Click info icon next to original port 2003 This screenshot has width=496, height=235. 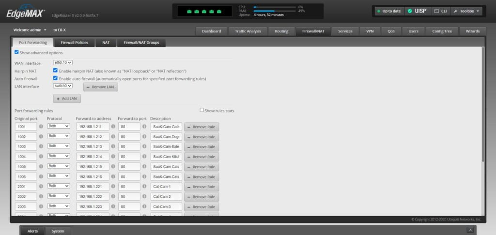41,206
